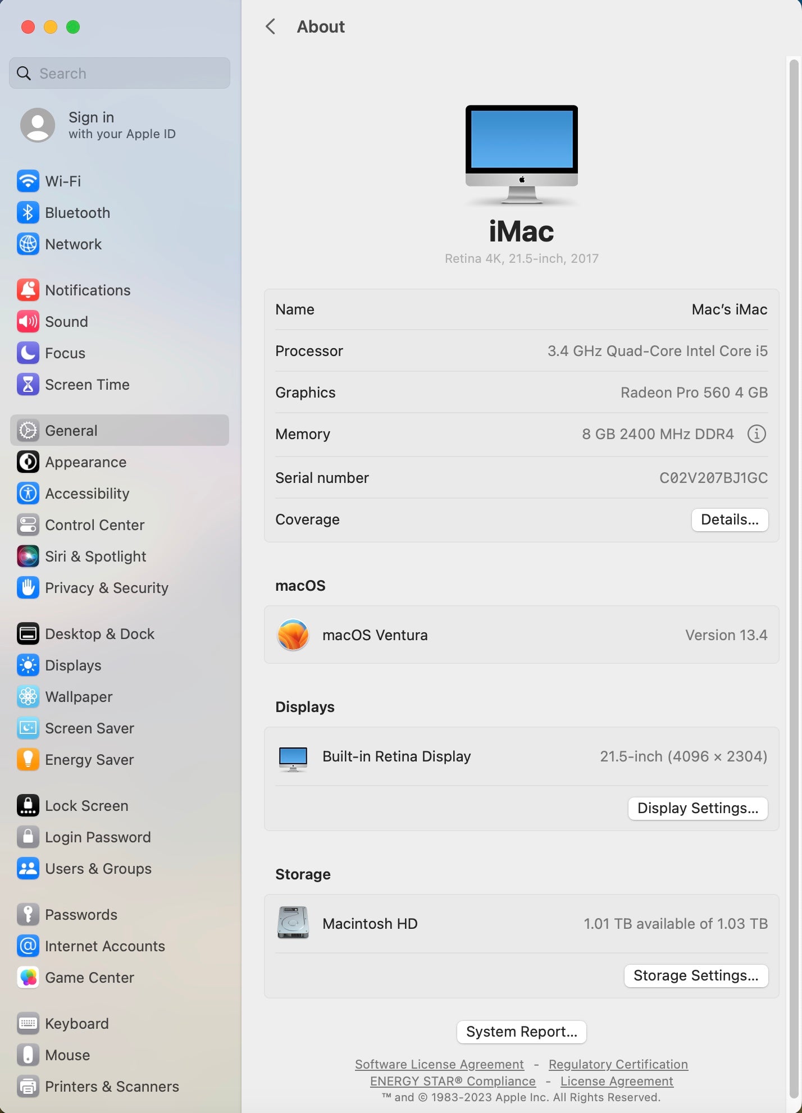Image resolution: width=802 pixels, height=1113 pixels.
Task: Open Storage Settings...
Action: 696,975
